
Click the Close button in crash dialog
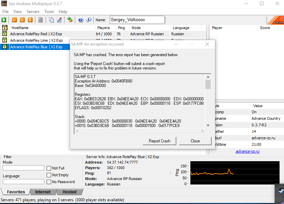click(x=195, y=141)
